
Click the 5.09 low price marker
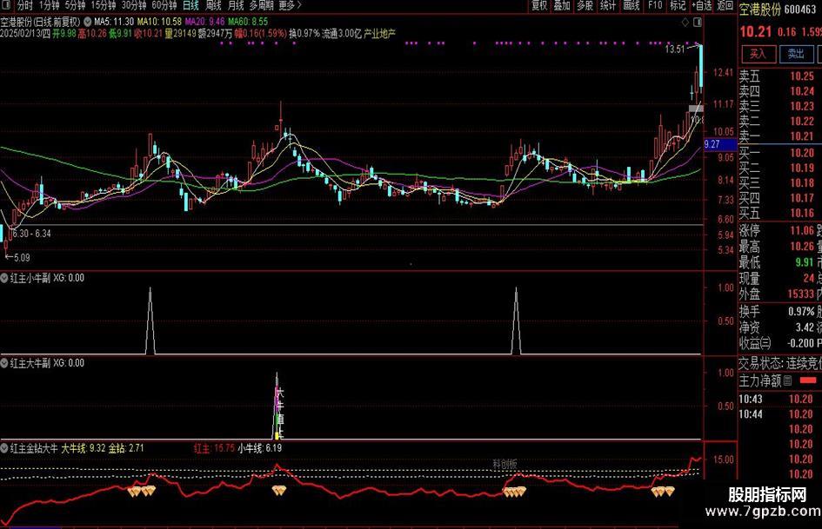(22, 258)
